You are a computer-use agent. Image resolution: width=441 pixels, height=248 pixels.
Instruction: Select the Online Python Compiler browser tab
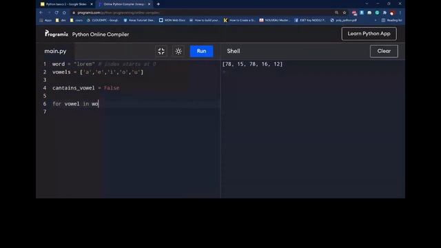point(124,4)
